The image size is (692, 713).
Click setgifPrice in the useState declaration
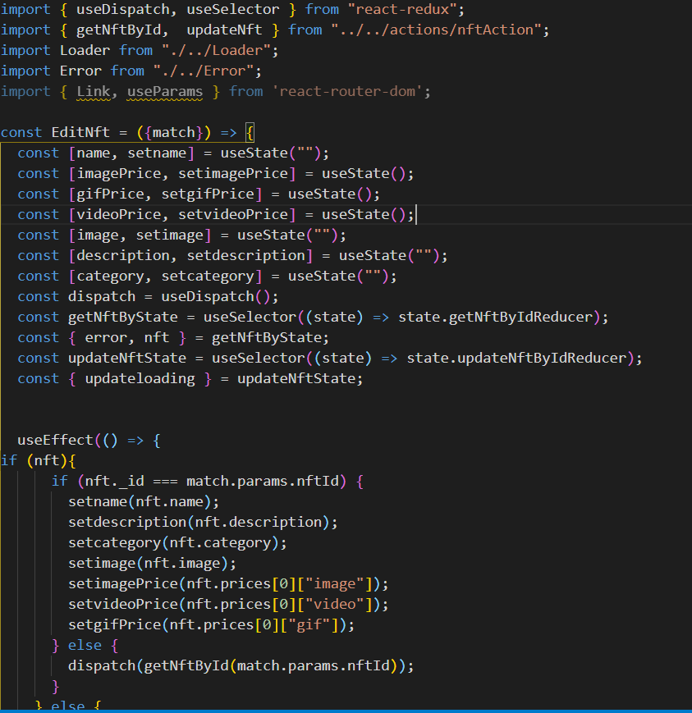click(x=208, y=194)
